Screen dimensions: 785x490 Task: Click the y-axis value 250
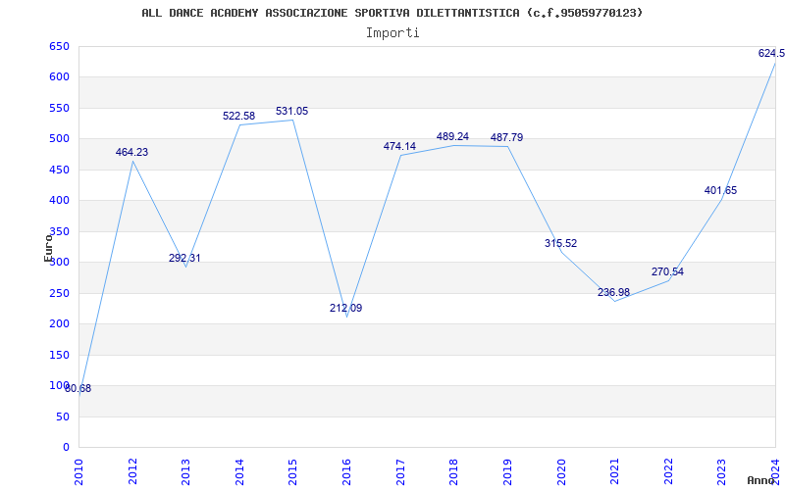coord(59,293)
